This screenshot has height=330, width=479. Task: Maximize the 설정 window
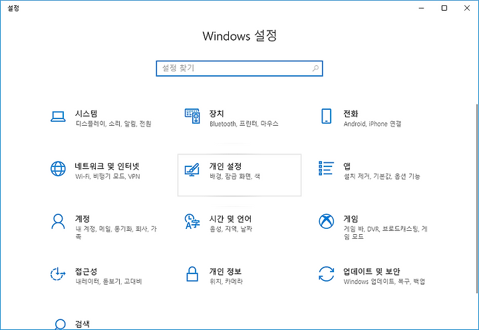click(444, 8)
